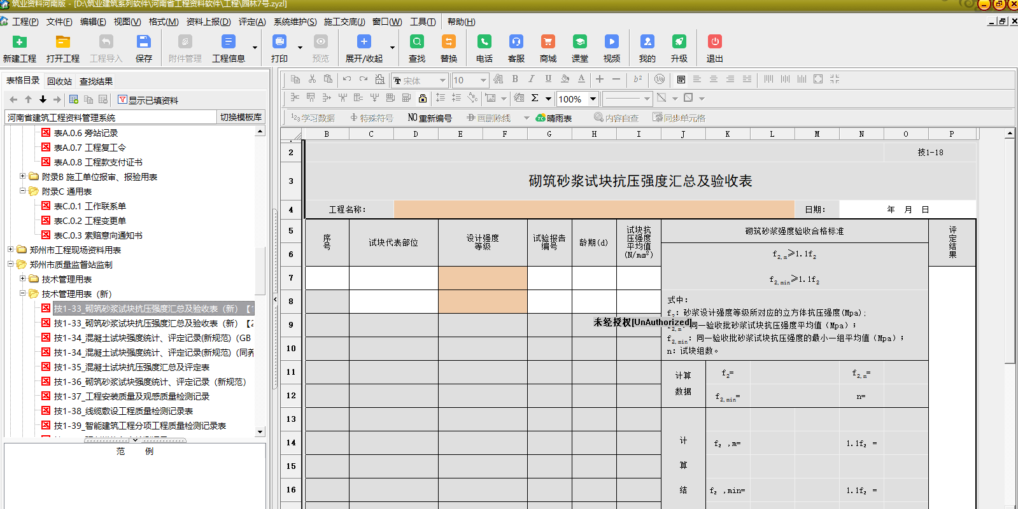Viewport: 1018px width, 509px height.
Task: Click the 切换模板库 button
Action: coord(241,117)
